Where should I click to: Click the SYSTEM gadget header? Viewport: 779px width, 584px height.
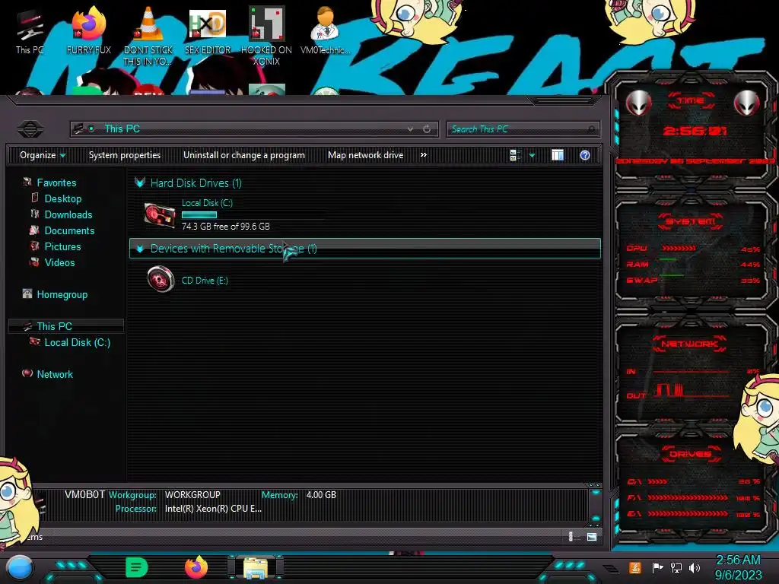click(x=691, y=221)
